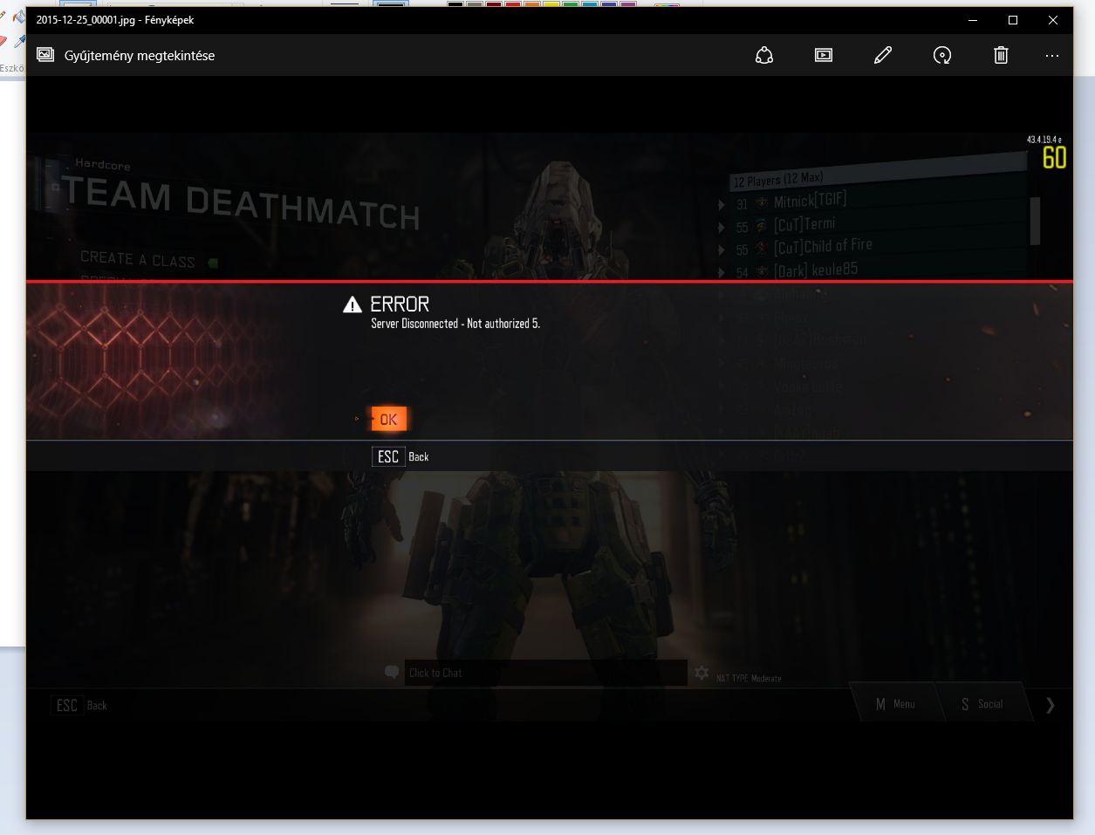Viewport: 1095px width, 835px height.
Task: Expand the arrow next to [Dark] keule85
Action: click(722, 273)
